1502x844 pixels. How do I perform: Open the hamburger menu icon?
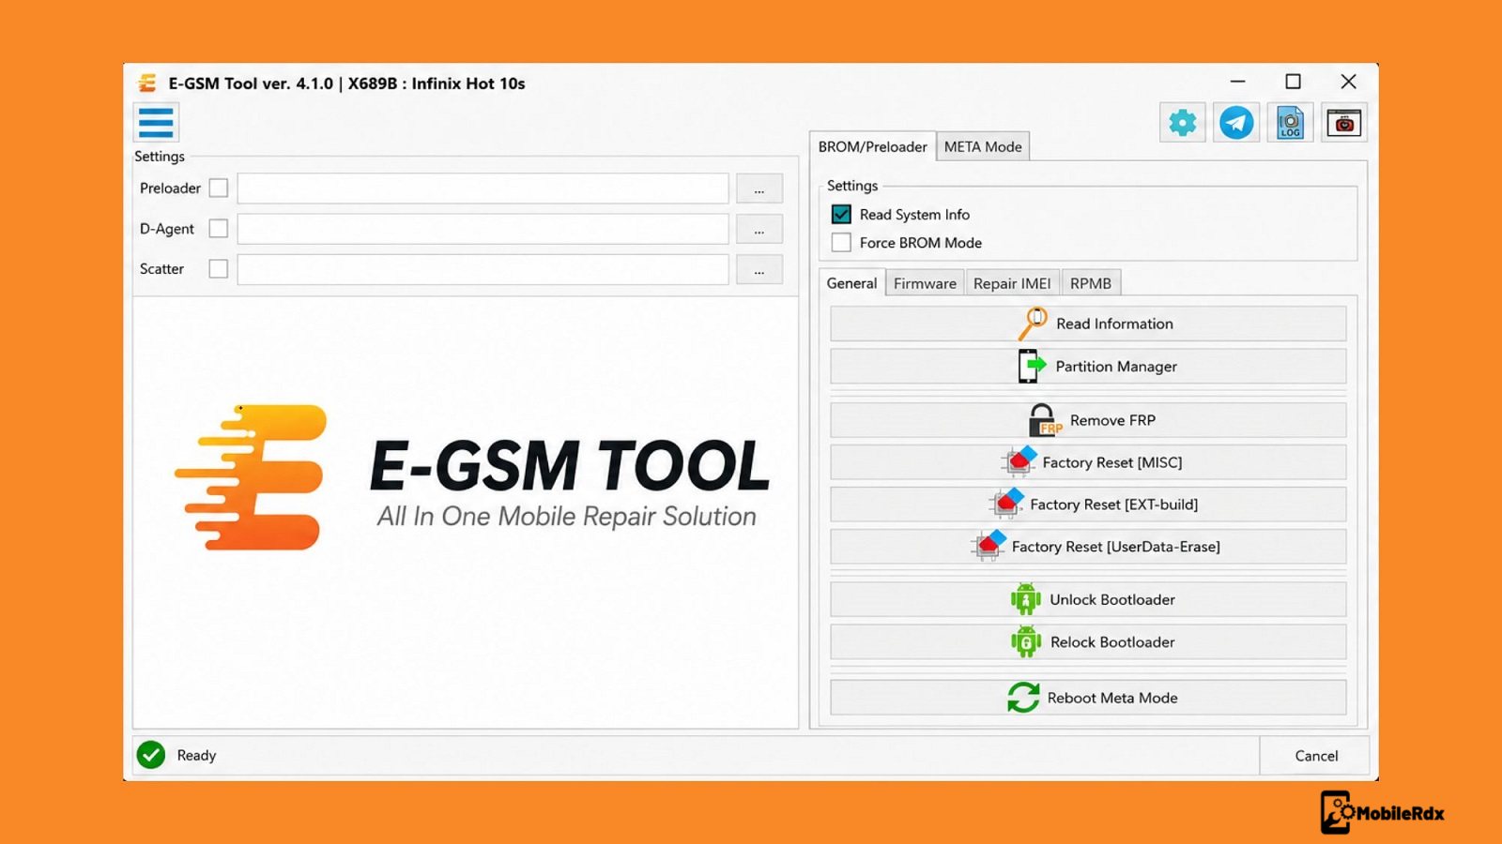pyautogui.click(x=156, y=123)
